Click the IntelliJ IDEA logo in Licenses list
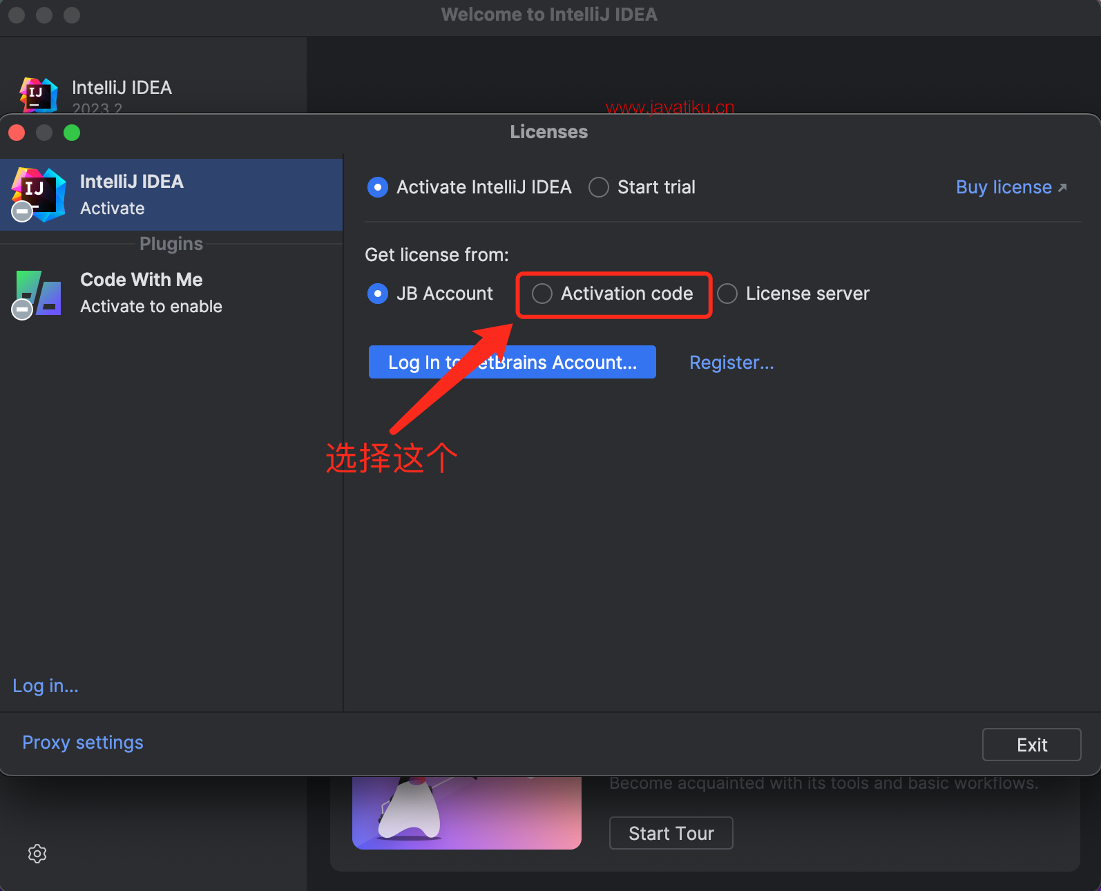 pos(38,195)
